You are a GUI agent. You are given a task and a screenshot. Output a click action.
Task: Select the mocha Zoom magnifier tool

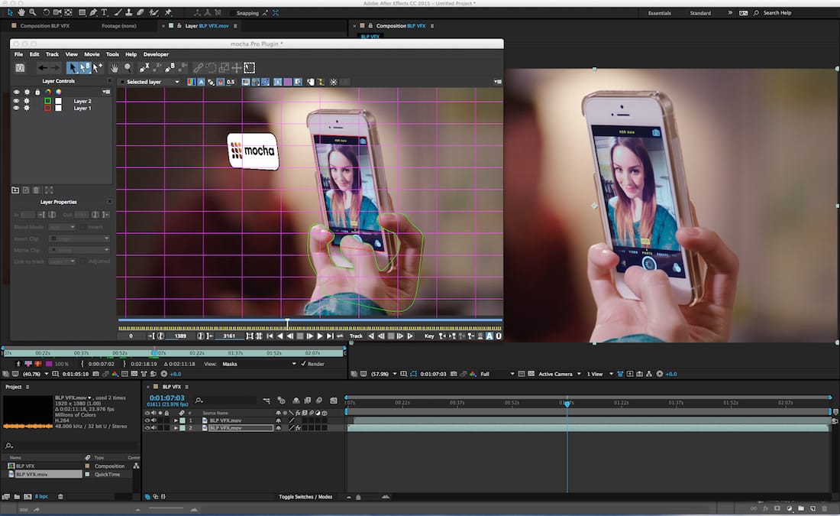(128, 67)
